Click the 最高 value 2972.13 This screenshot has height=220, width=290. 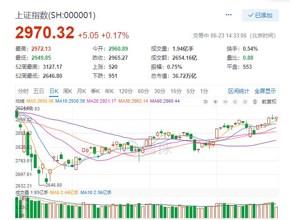[x=41, y=49]
